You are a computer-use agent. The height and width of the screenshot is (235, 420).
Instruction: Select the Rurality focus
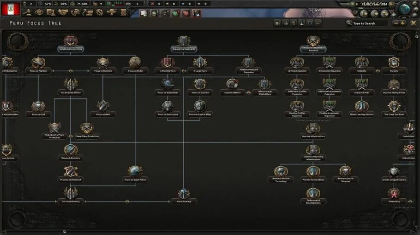tap(394, 65)
